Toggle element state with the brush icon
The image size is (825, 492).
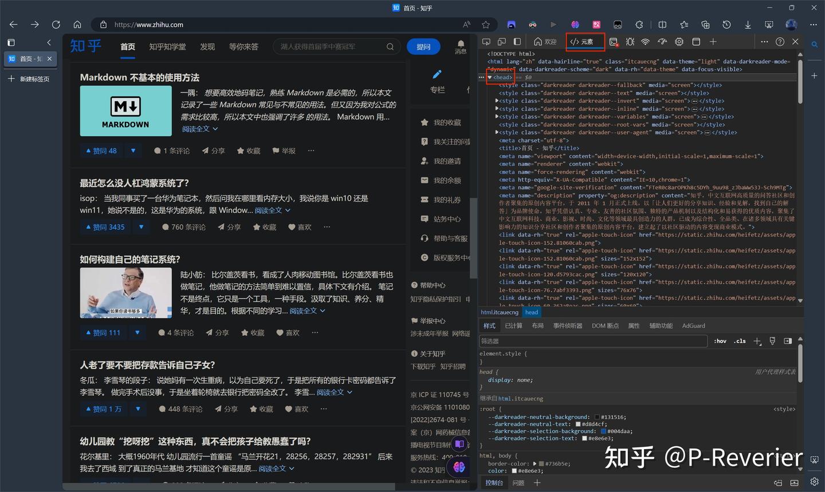click(772, 340)
